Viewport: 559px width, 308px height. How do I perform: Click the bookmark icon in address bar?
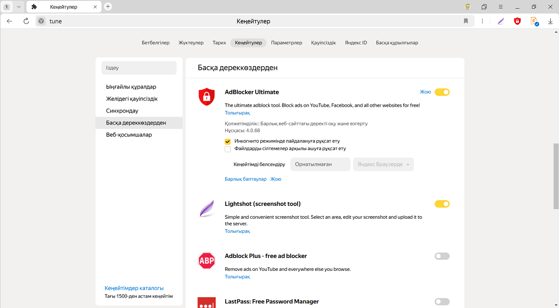466,21
